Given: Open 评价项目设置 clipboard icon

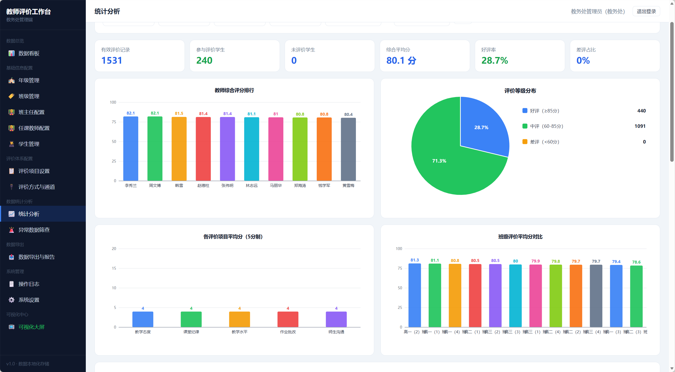Looking at the screenshot, I should (x=11, y=171).
